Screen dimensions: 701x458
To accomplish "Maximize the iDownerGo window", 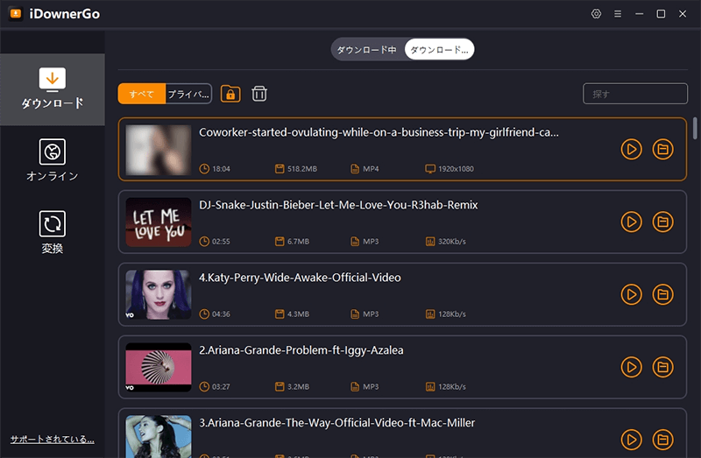I will [x=661, y=14].
